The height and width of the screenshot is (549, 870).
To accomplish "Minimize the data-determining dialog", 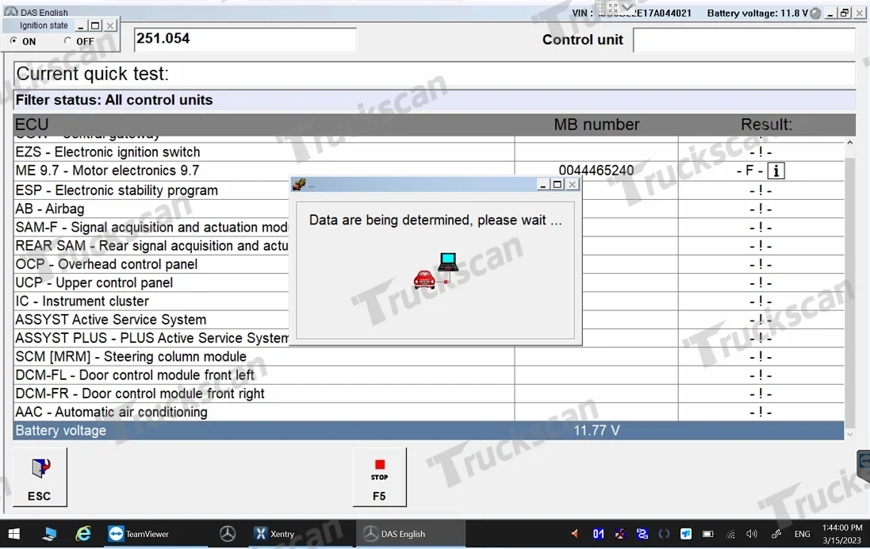I will 543,184.
